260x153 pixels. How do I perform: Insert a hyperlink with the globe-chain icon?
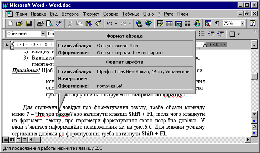tap(139, 24)
